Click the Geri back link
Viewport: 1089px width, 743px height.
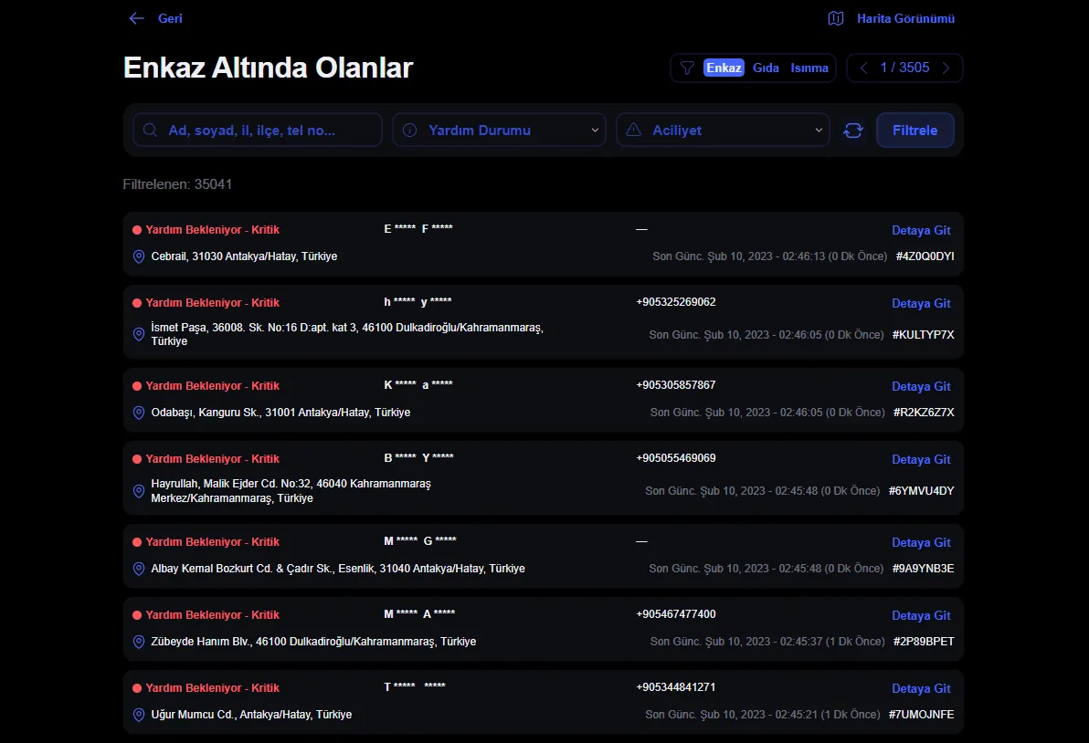point(170,19)
